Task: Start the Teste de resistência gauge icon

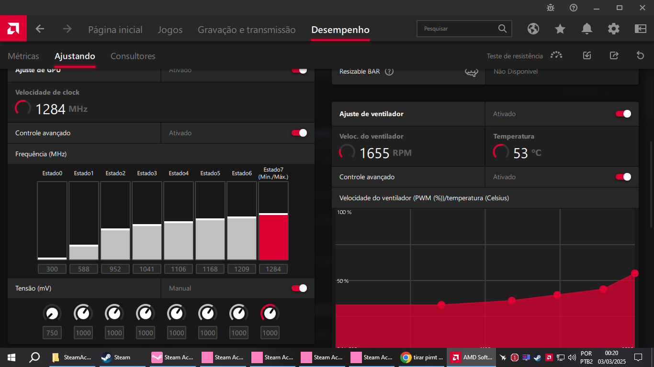Action: tap(556, 55)
